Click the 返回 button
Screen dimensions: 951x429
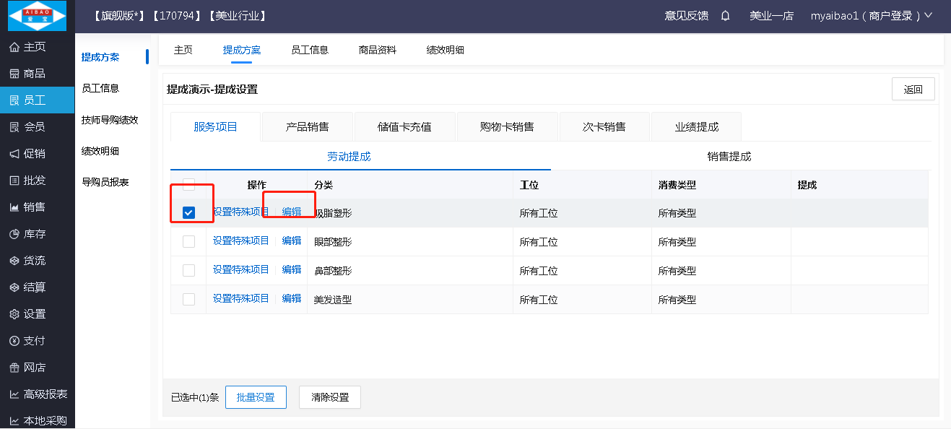point(913,89)
